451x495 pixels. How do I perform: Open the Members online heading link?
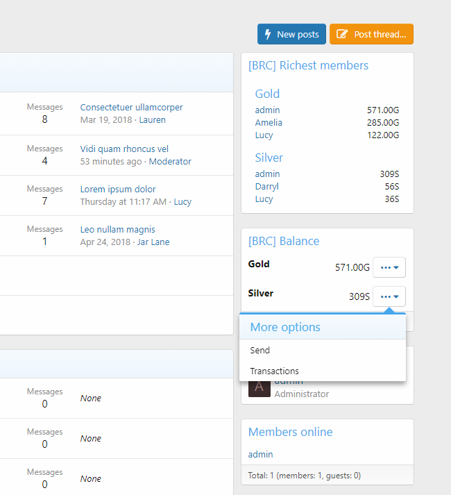point(290,432)
